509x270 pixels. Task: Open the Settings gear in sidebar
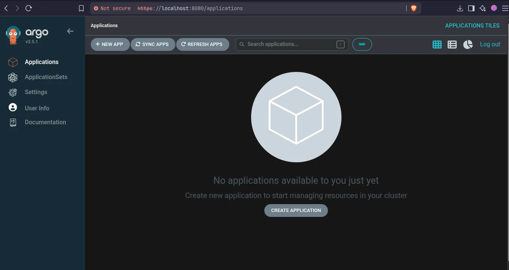pyautogui.click(x=13, y=92)
